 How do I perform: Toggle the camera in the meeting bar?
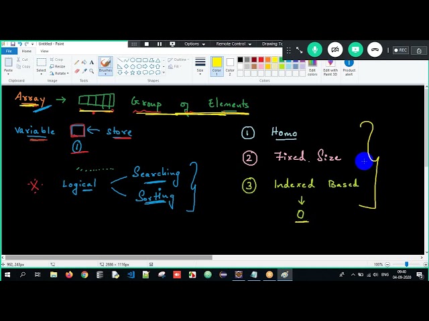click(335, 49)
